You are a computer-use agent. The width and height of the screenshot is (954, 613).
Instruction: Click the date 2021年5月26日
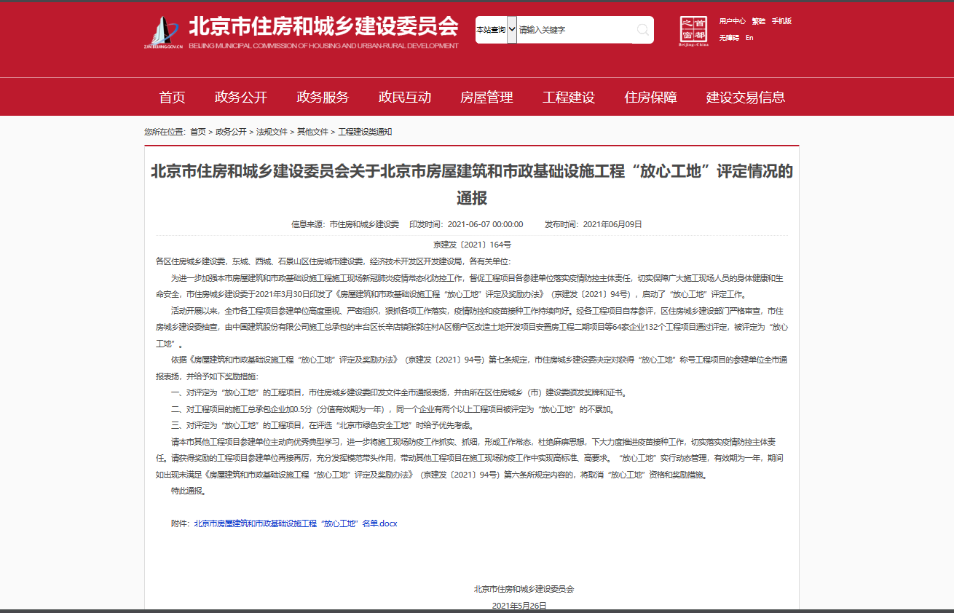[519, 606]
